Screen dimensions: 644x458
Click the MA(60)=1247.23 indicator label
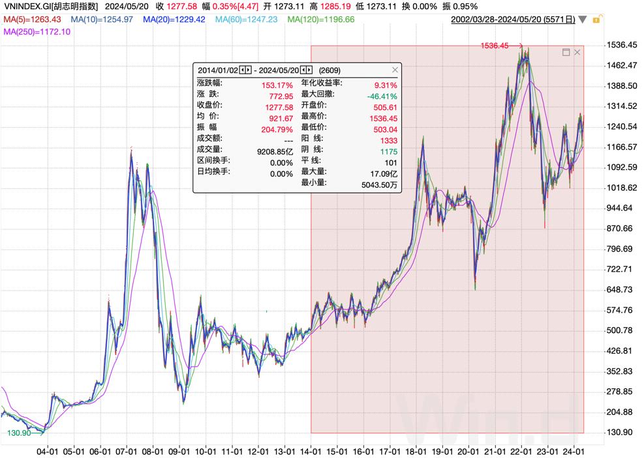point(247,20)
